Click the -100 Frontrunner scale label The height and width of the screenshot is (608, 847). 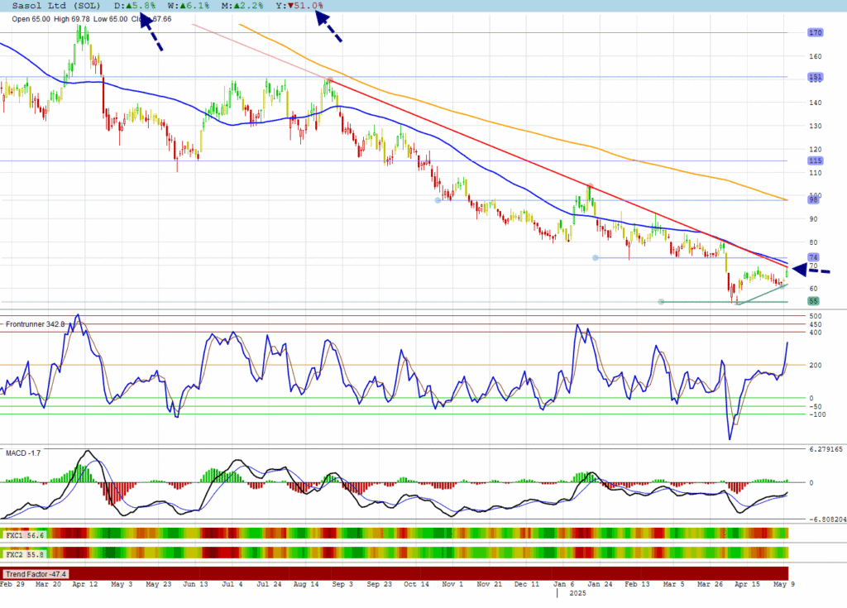coord(817,414)
